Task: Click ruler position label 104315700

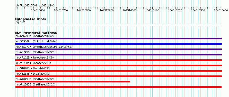Action: [x=61, y=10]
